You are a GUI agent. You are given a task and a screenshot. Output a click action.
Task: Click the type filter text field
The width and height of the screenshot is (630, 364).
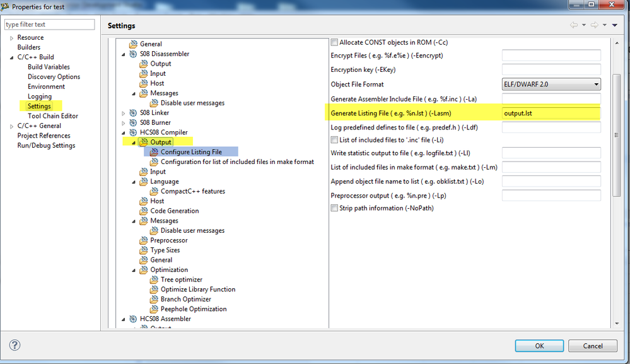pyautogui.click(x=49, y=25)
